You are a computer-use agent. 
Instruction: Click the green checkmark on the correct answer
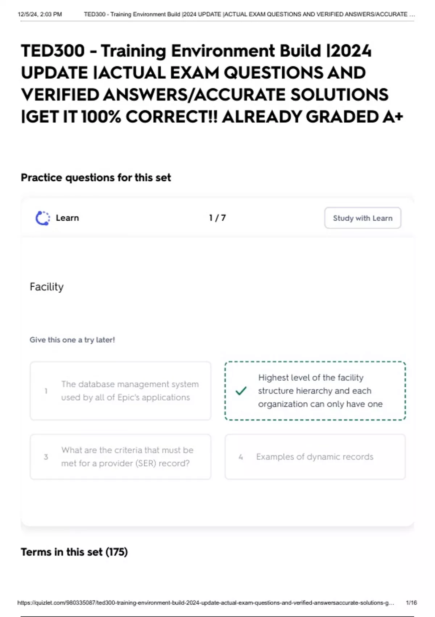tap(240, 391)
